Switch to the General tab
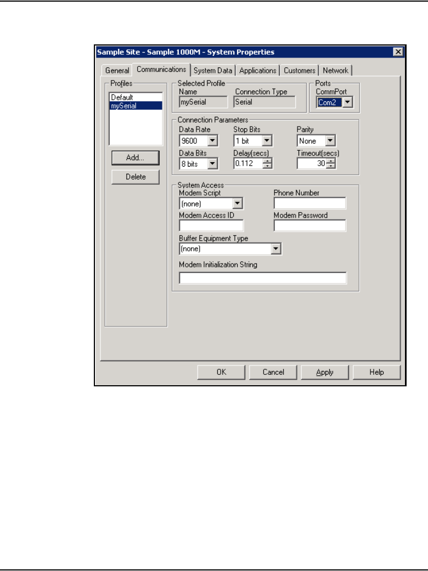428x571 pixels. coord(117,70)
